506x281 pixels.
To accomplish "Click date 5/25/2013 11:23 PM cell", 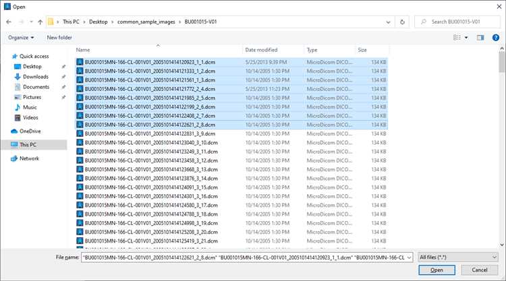I will (x=267, y=89).
